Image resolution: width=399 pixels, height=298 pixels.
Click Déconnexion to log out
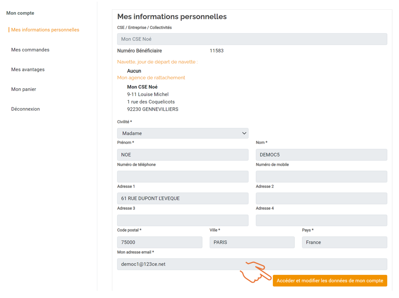pyautogui.click(x=25, y=109)
